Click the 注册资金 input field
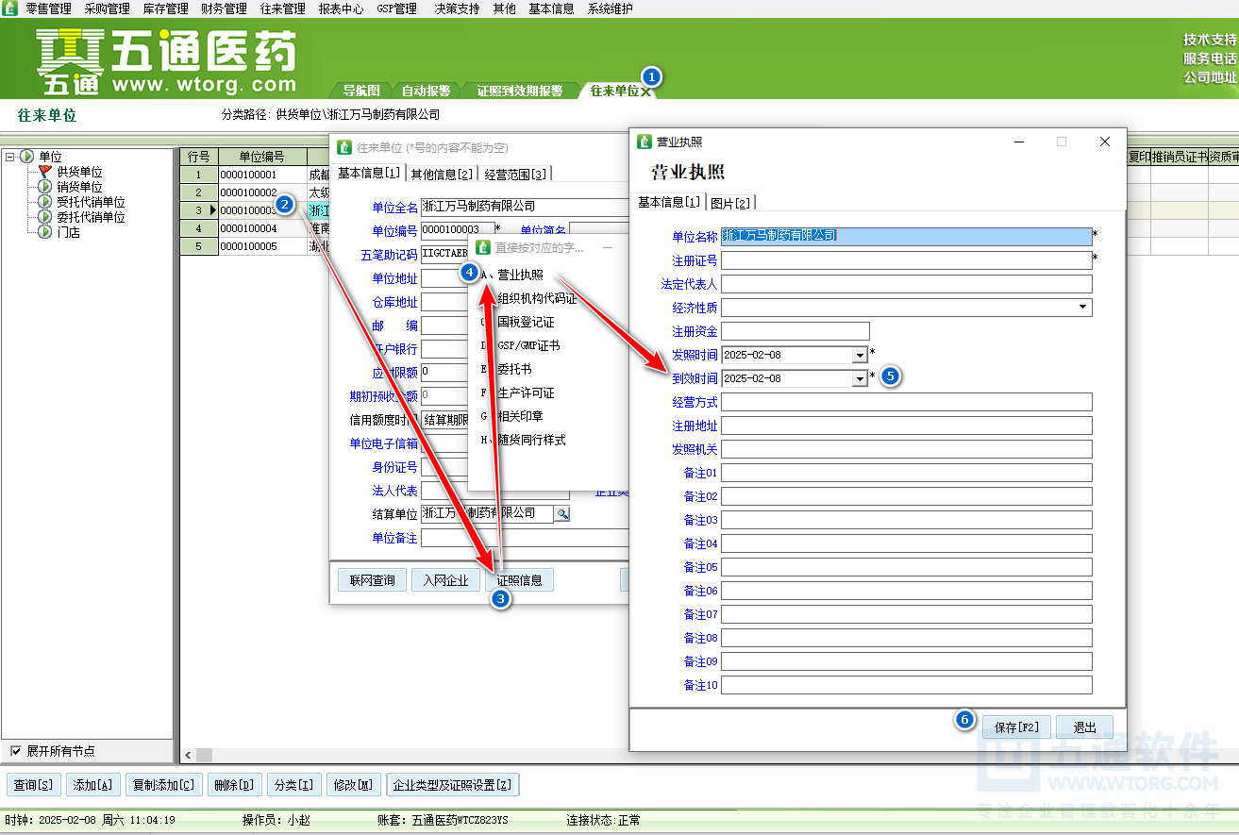The width and height of the screenshot is (1239, 835). pos(795,331)
